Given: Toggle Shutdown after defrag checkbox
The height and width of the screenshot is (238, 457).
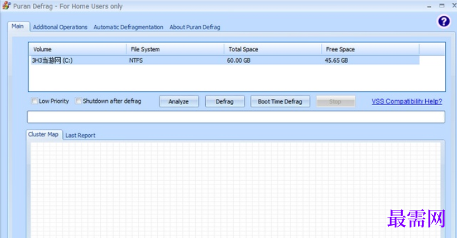Looking at the screenshot, I should [x=78, y=101].
